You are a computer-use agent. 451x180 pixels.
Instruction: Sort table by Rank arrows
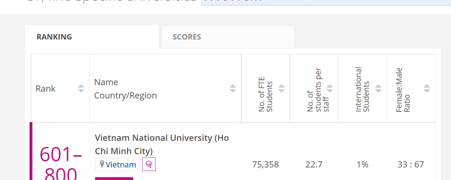81,88
